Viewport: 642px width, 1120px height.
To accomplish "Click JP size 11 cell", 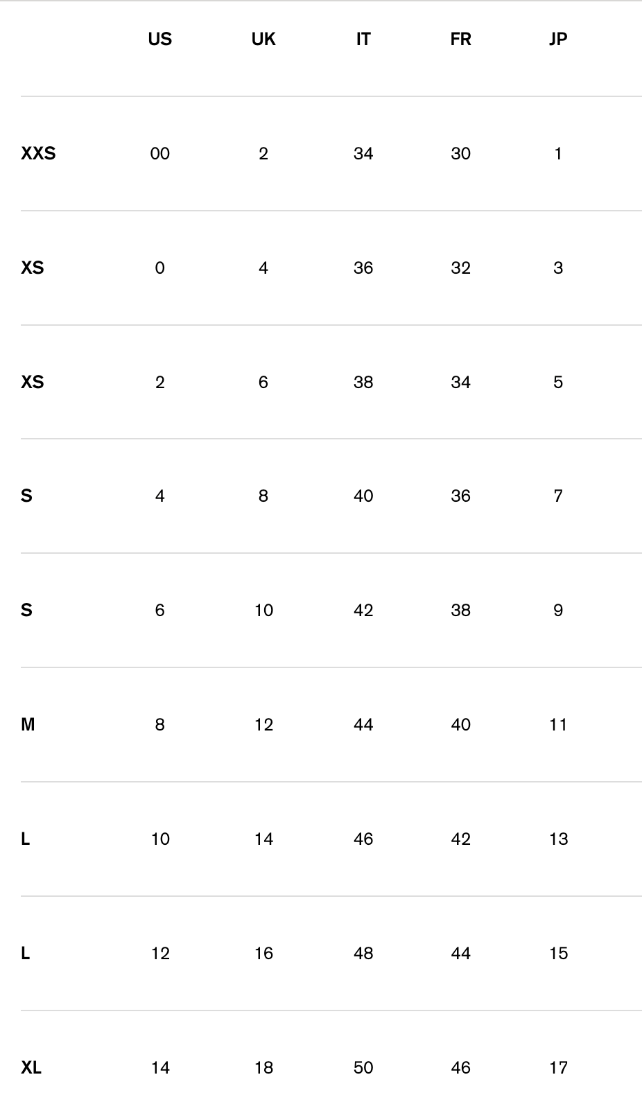I will coord(558,725).
